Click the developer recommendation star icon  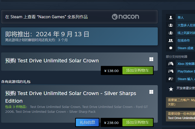pyautogui.click(x=171, y=89)
